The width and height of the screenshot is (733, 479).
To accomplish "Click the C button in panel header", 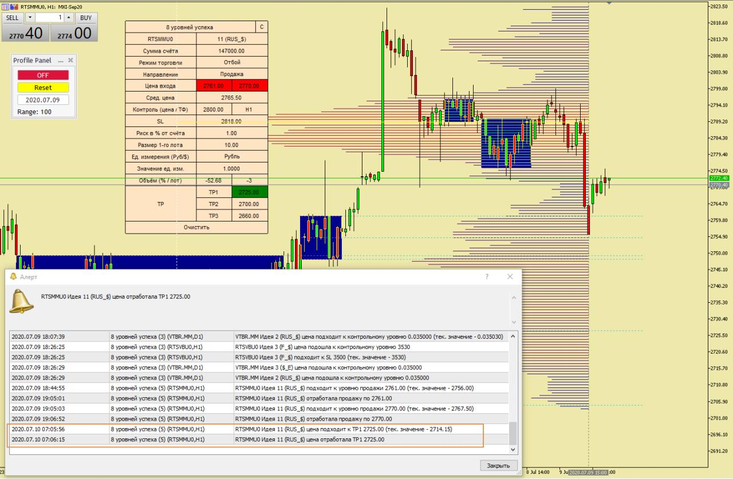I will [x=262, y=27].
